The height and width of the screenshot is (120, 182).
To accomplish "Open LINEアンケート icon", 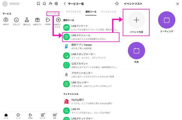I will click(66, 27).
